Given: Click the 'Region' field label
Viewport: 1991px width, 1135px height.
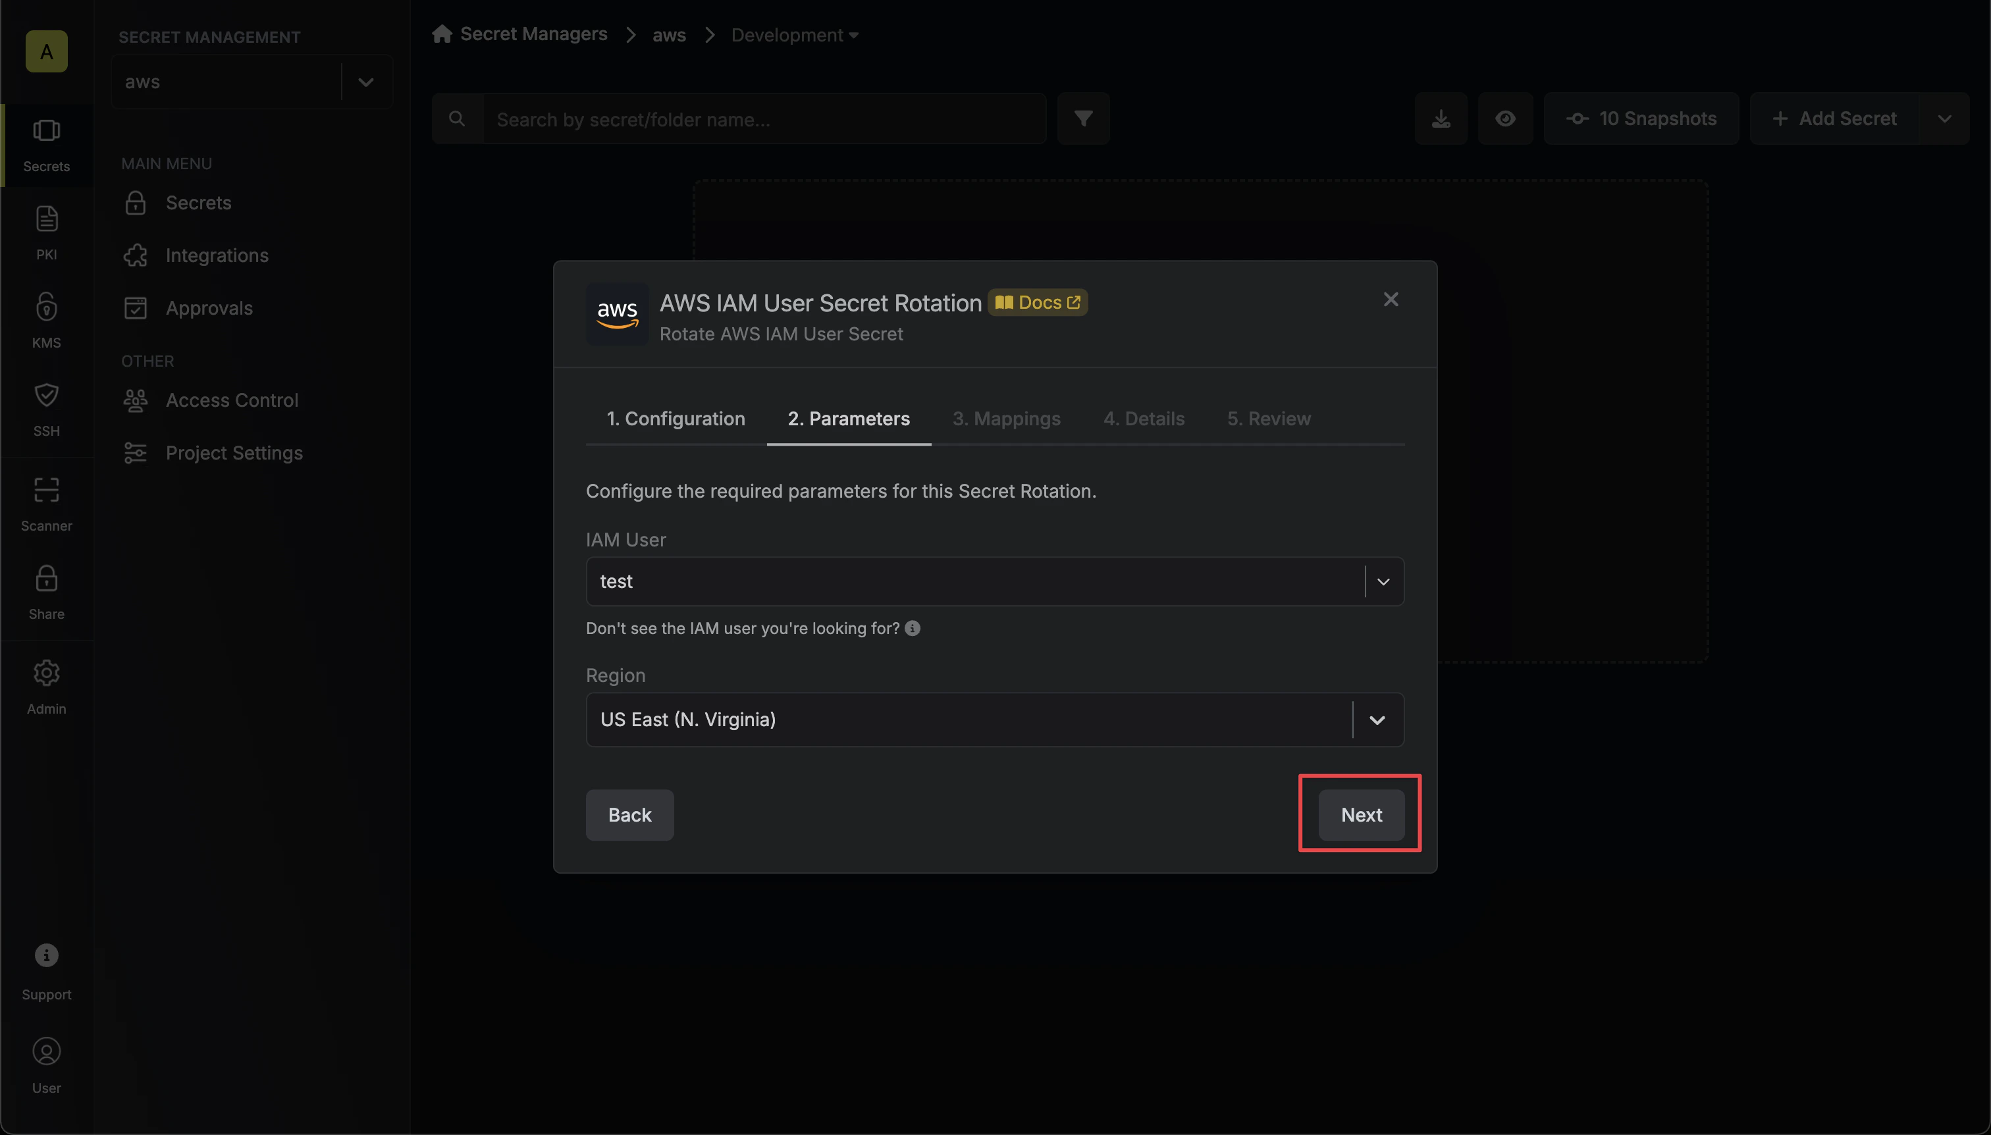Looking at the screenshot, I should click(x=615, y=675).
